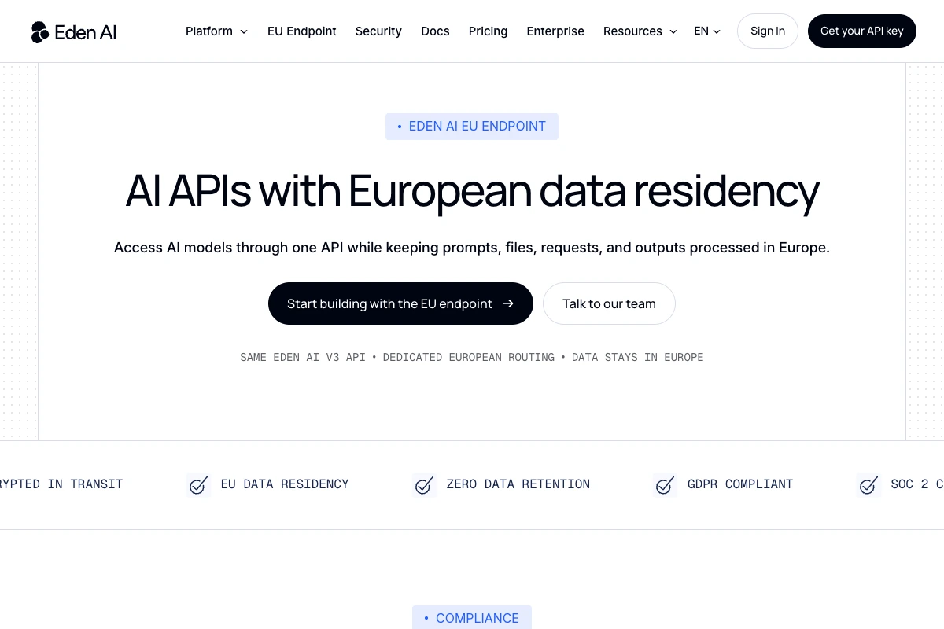Click the EDEN AI EU ENDPOINT badge
Image resolution: width=944 pixels, height=629 pixels.
click(472, 127)
